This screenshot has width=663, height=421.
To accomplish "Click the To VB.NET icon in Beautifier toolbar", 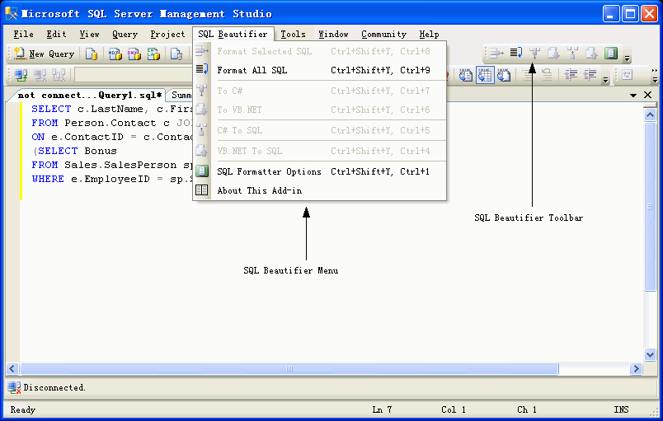I will pos(553,54).
